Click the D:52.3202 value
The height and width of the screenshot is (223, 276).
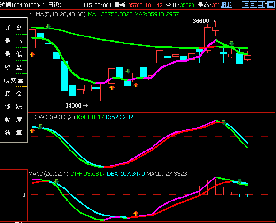tap(119, 117)
